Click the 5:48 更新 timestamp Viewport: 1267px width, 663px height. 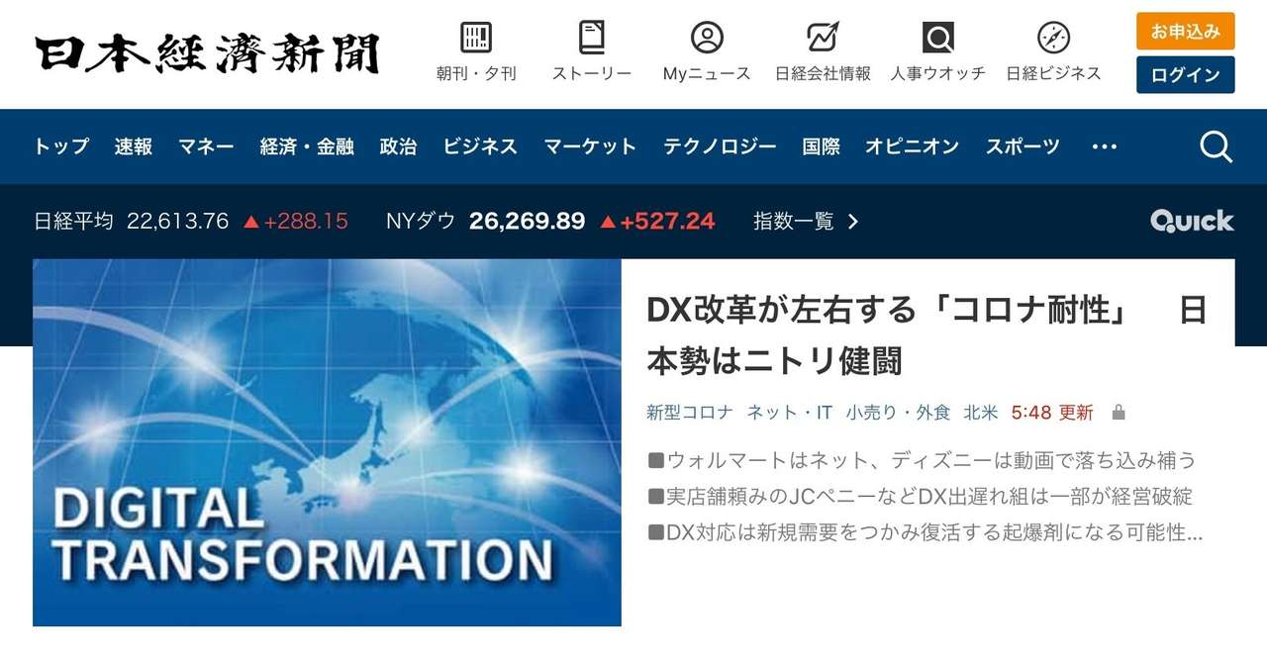(x=1052, y=413)
